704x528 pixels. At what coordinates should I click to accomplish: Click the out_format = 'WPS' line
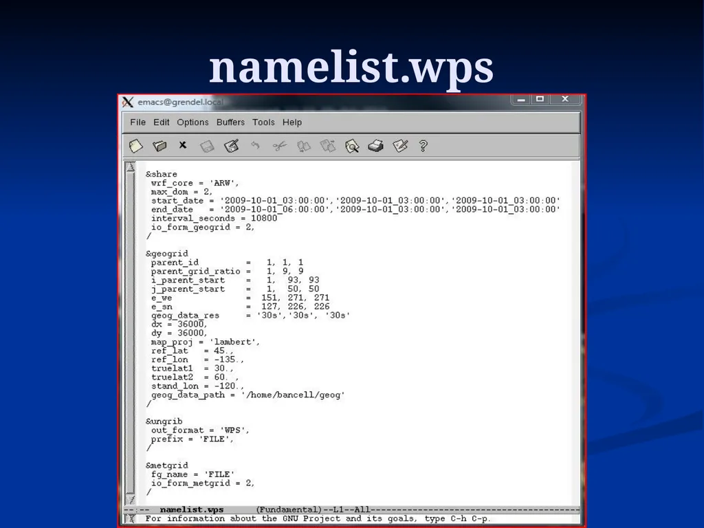(x=200, y=430)
